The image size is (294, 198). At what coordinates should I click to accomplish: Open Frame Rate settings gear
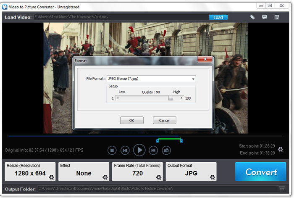click(159, 177)
